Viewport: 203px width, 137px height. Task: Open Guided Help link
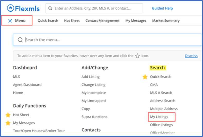click(162, 9)
